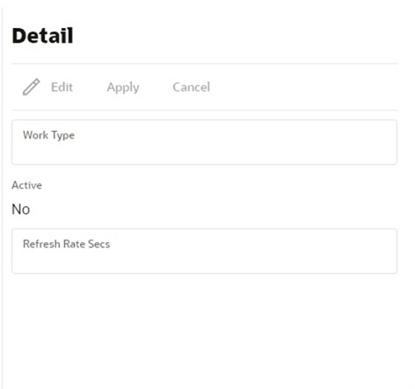Viewport: 415px width, 389px height.
Task: Select the Edit text label
Action: (x=61, y=87)
